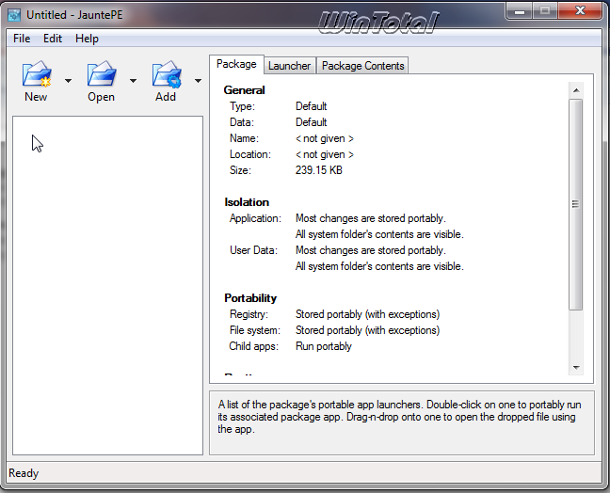
Task: Switch to the Launcher tab
Action: [289, 66]
